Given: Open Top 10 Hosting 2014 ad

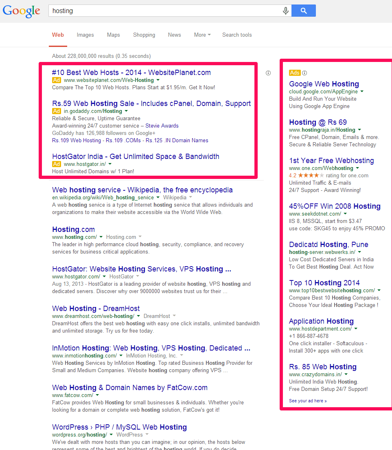Looking at the screenshot, I should click(324, 283).
